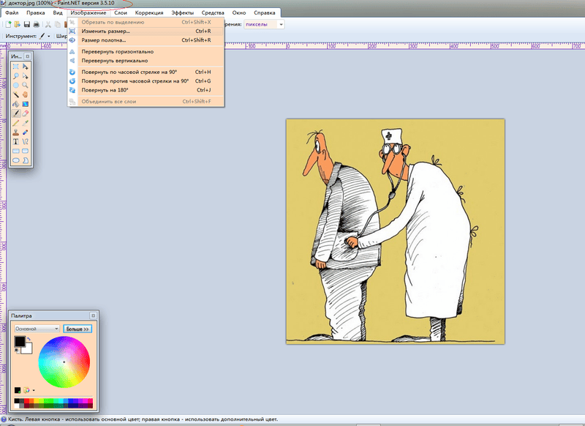Activate the Text tool
This screenshot has width=585, height=426.
(x=16, y=141)
